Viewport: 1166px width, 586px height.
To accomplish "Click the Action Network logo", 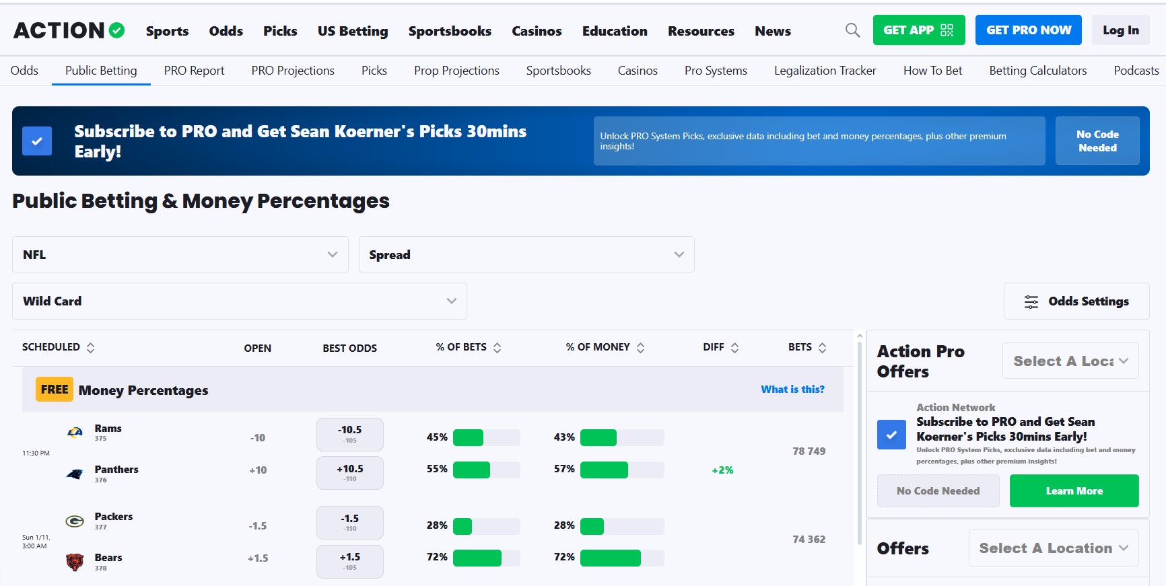I will [69, 30].
